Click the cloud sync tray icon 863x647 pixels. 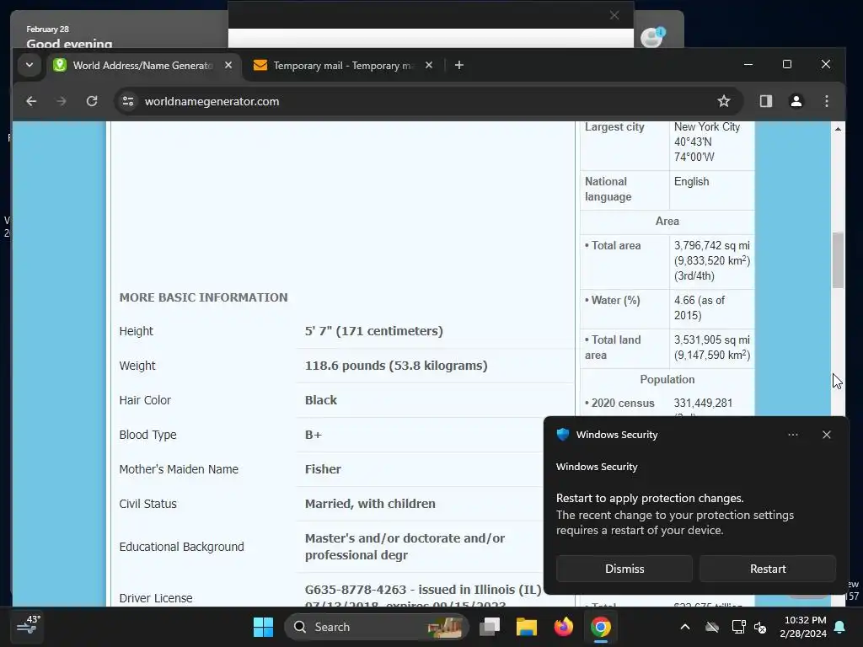click(711, 627)
